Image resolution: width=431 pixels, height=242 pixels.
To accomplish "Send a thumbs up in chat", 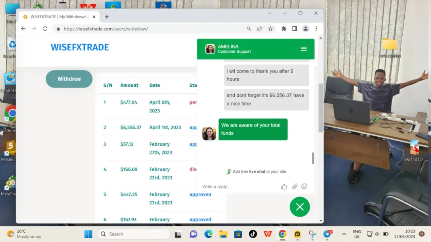I will 284,187.
